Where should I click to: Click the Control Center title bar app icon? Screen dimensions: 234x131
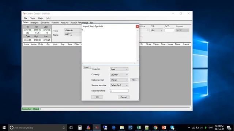coord(24,13)
